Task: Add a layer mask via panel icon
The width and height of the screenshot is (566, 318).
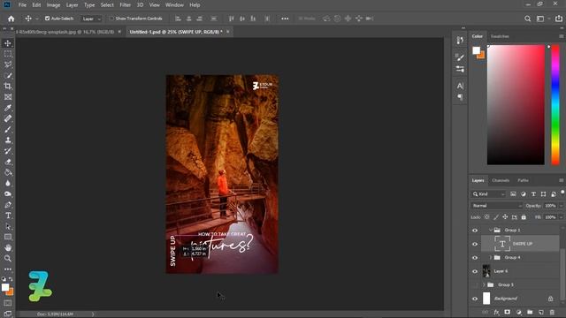Action: tap(507, 312)
